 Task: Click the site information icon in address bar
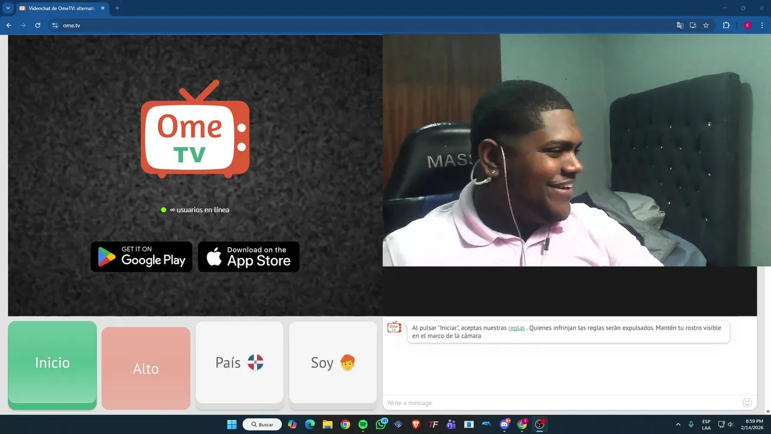coord(55,25)
